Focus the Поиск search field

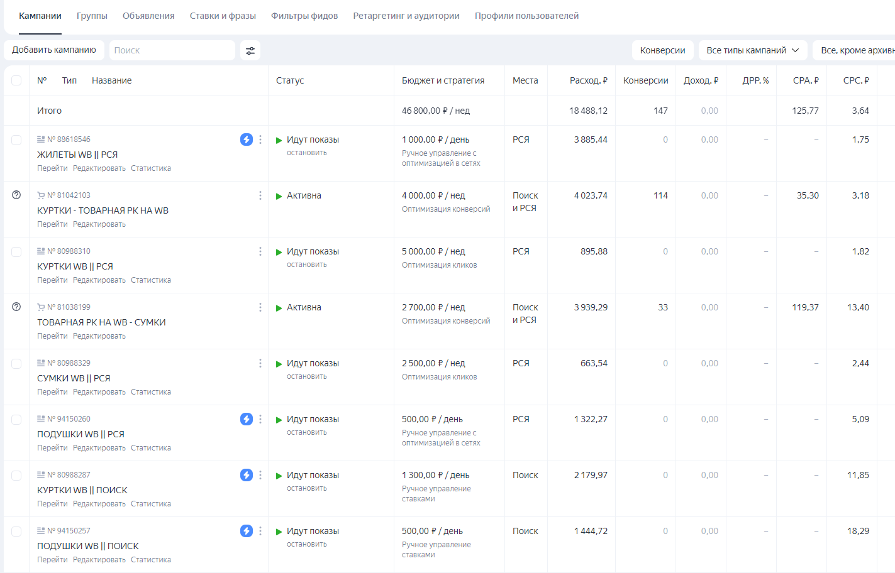[x=172, y=50]
